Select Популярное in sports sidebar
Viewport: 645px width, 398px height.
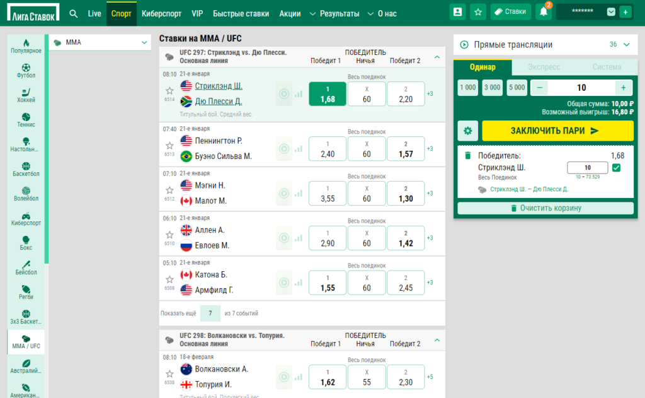(x=26, y=46)
